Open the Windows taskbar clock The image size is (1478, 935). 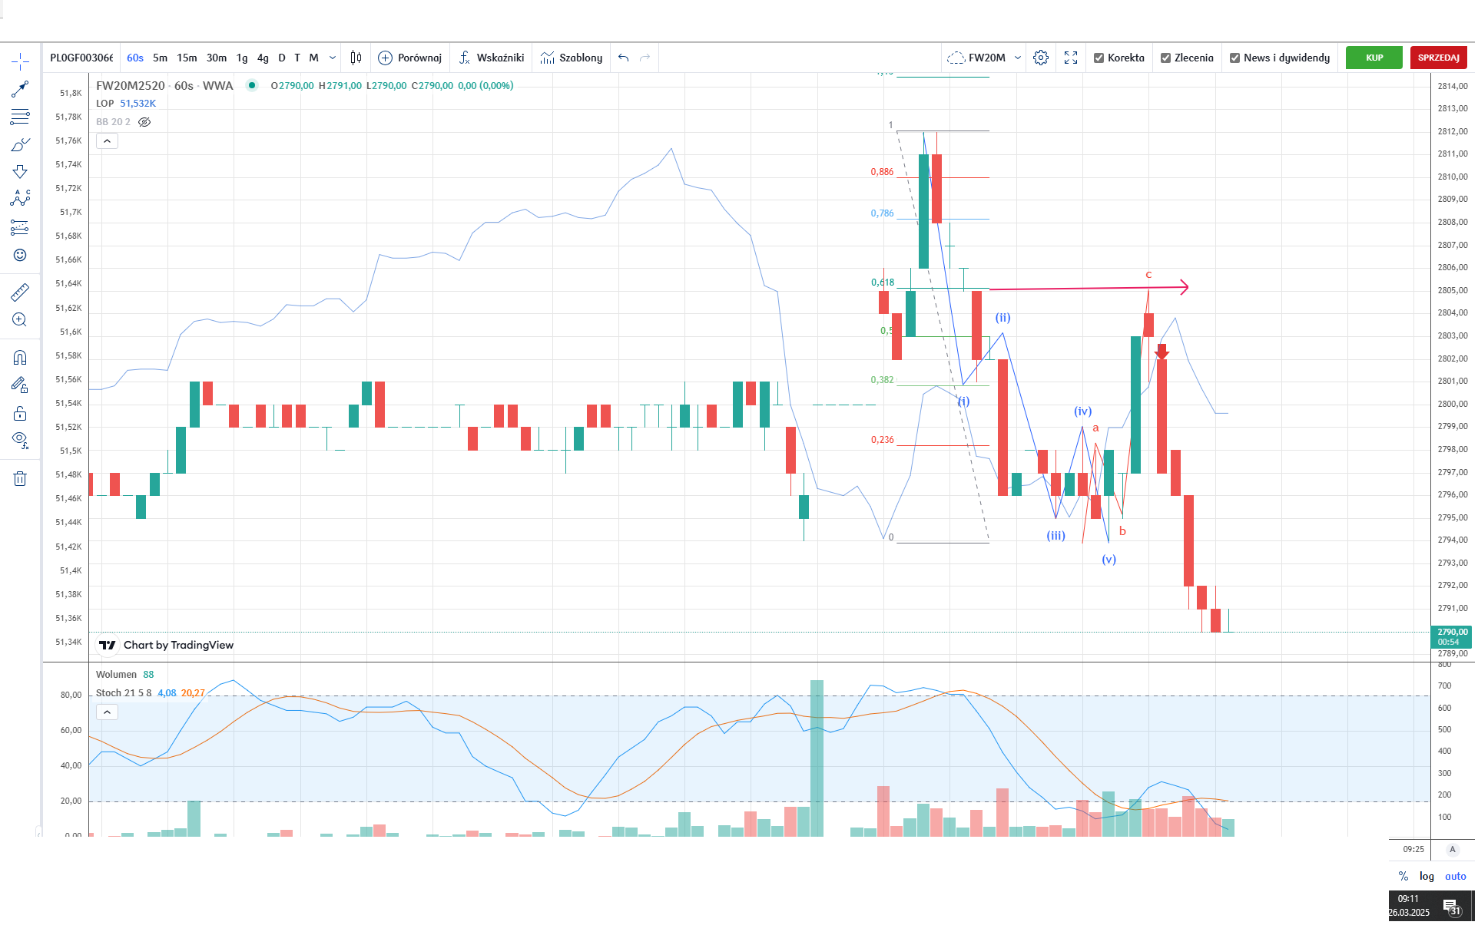[x=1409, y=906]
